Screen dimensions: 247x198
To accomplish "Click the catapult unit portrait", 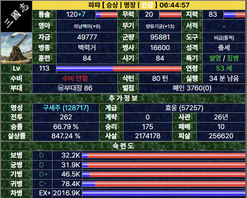I will click(16, 48).
